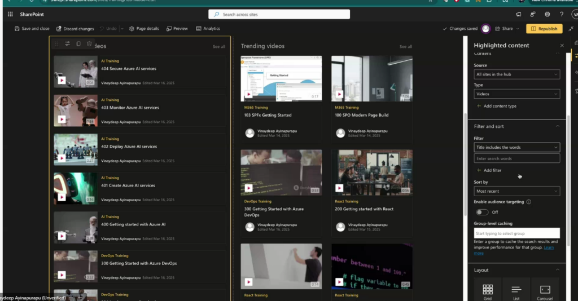The width and height of the screenshot is (578, 301).
Task: Click the SharePoint header title
Action: (x=32, y=14)
